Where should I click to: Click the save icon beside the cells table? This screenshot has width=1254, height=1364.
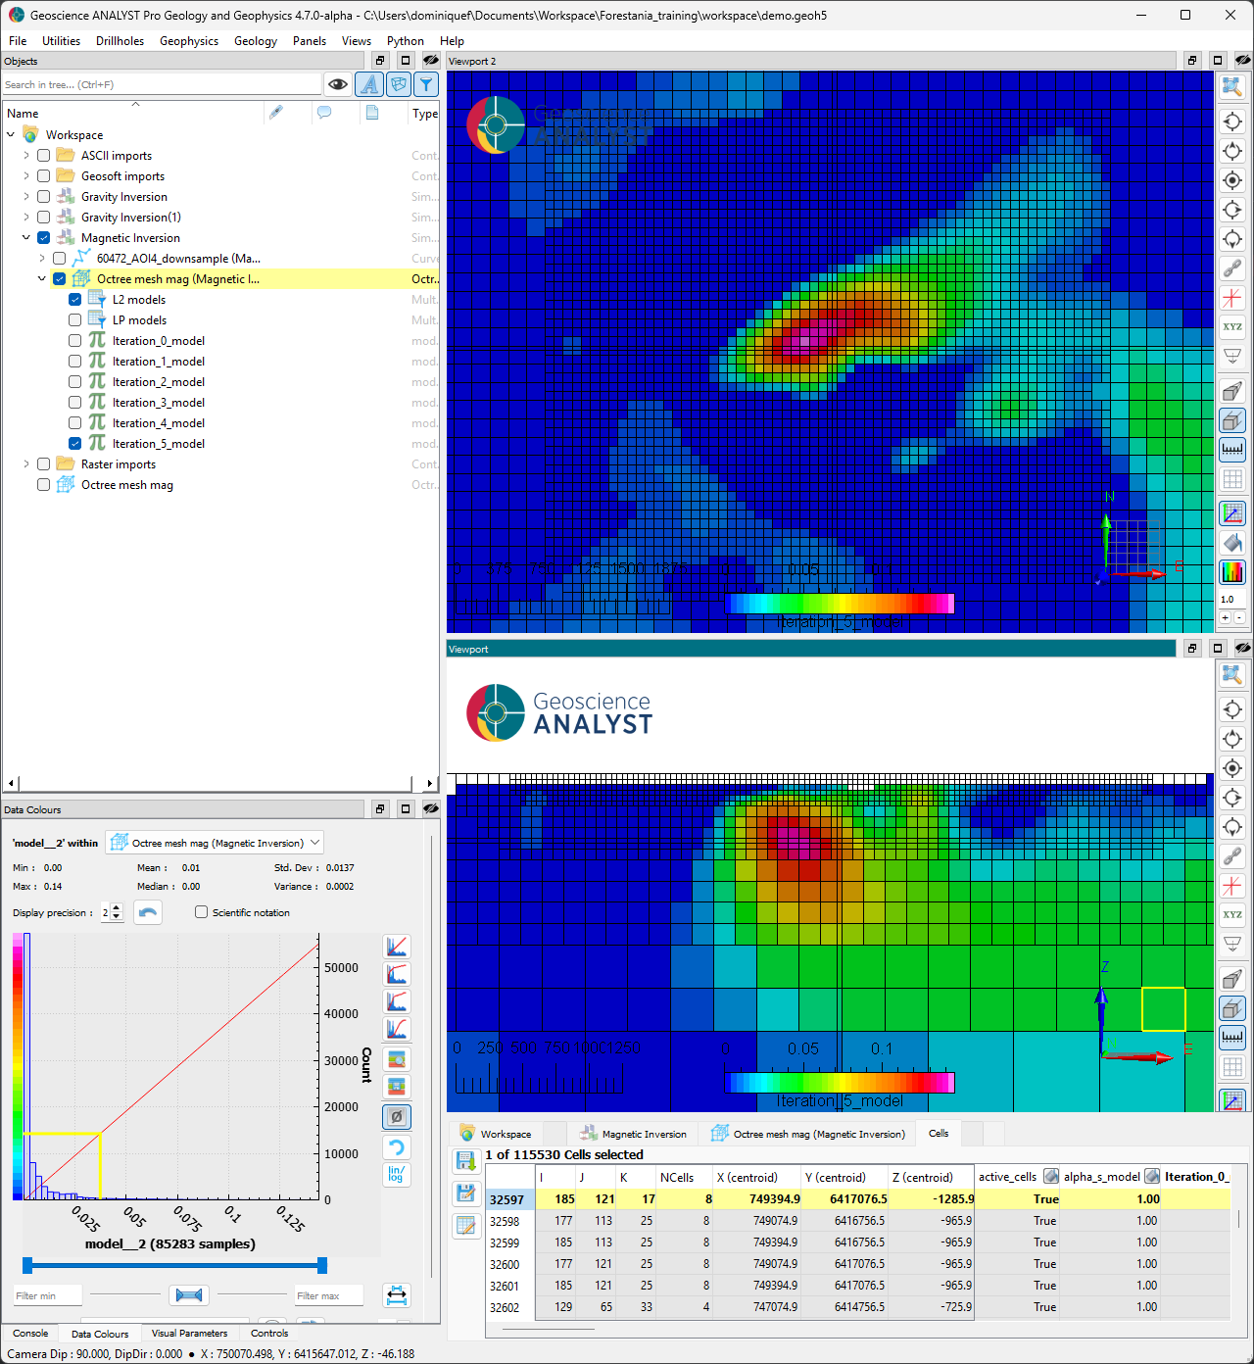tap(466, 1193)
